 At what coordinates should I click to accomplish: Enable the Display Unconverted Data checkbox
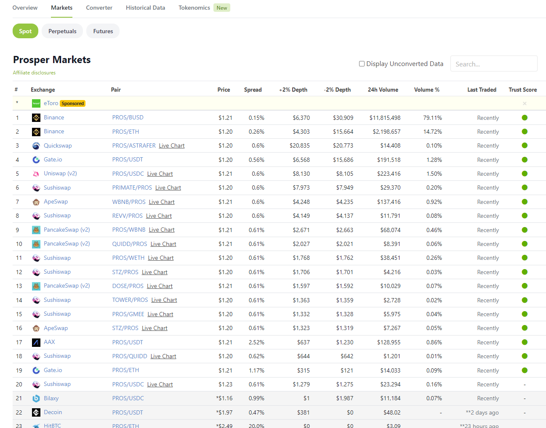[x=362, y=64]
